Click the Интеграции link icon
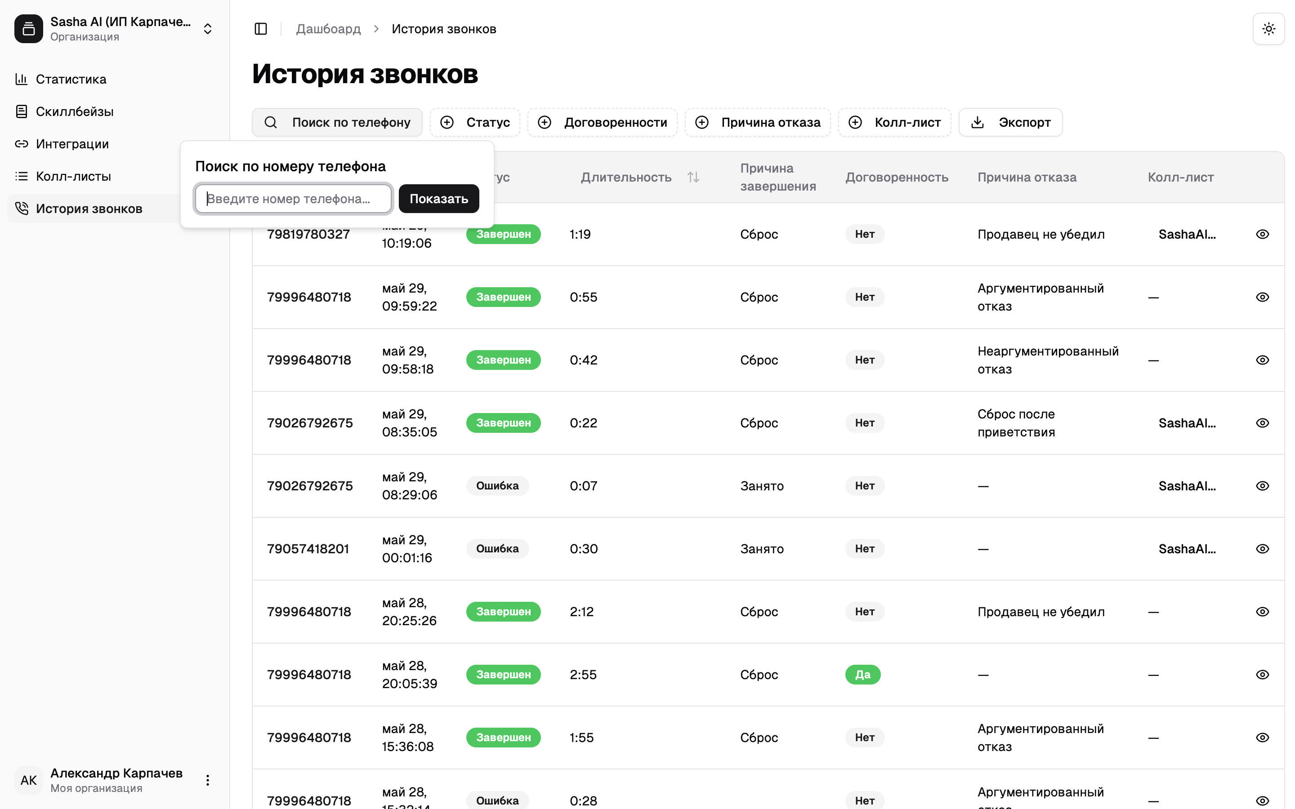 22,144
